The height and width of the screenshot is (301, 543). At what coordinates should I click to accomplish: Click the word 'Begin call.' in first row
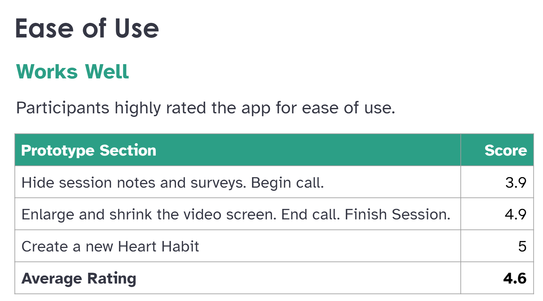[287, 183]
